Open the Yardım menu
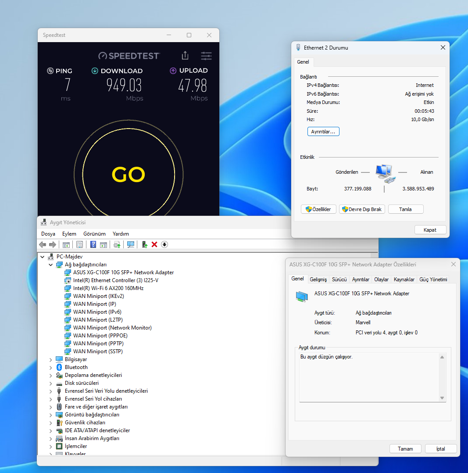The height and width of the screenshot is (473, 468). [x=121, y=234]
